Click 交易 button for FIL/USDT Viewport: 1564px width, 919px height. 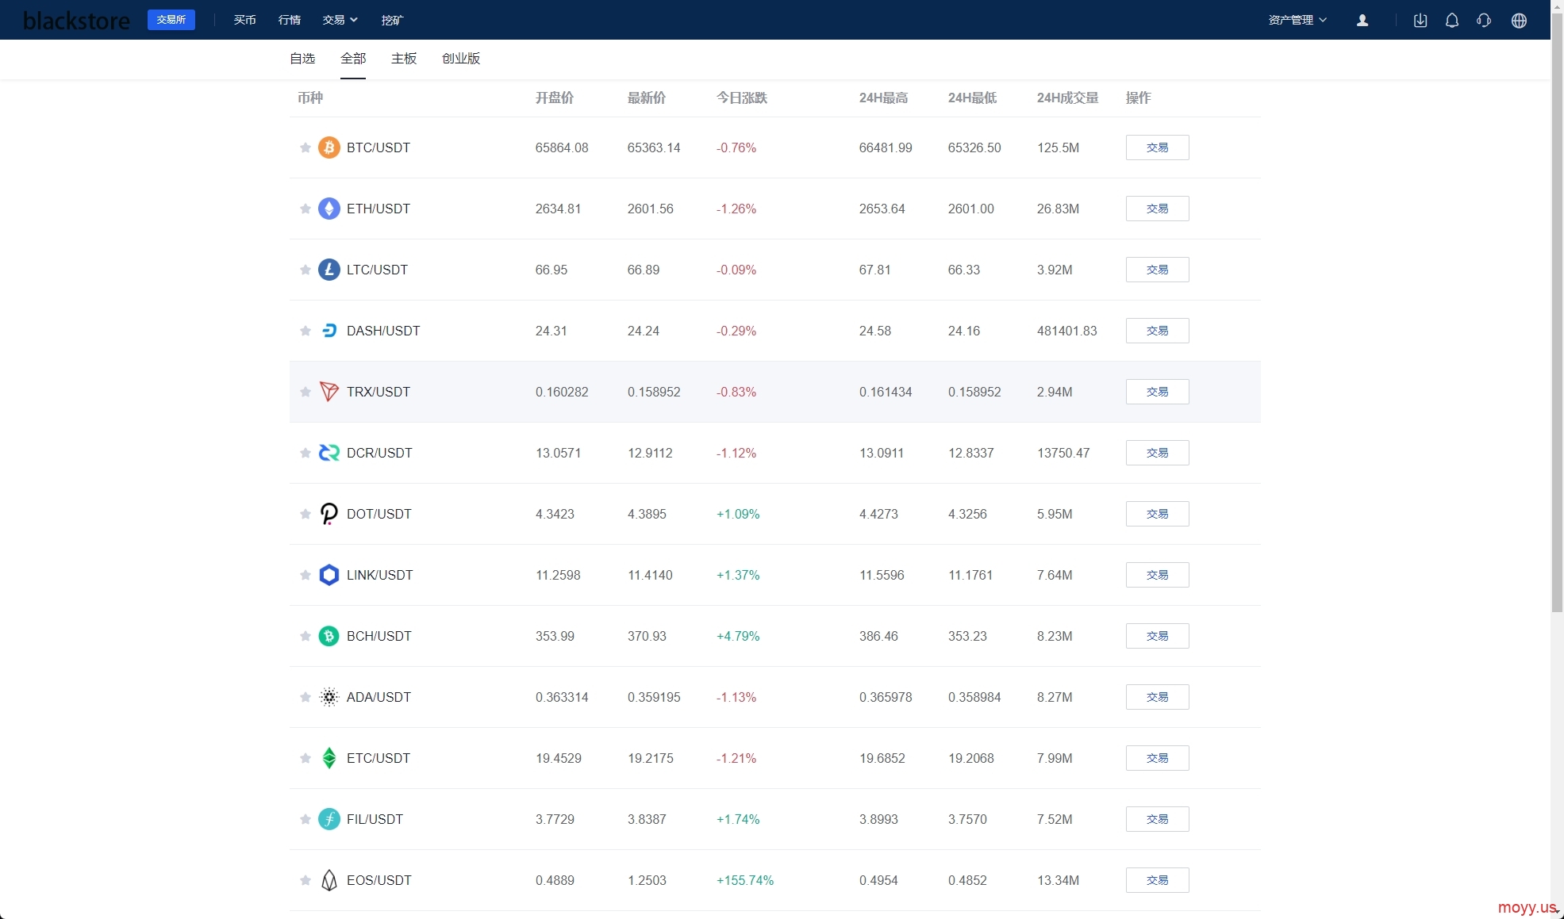1157,819
